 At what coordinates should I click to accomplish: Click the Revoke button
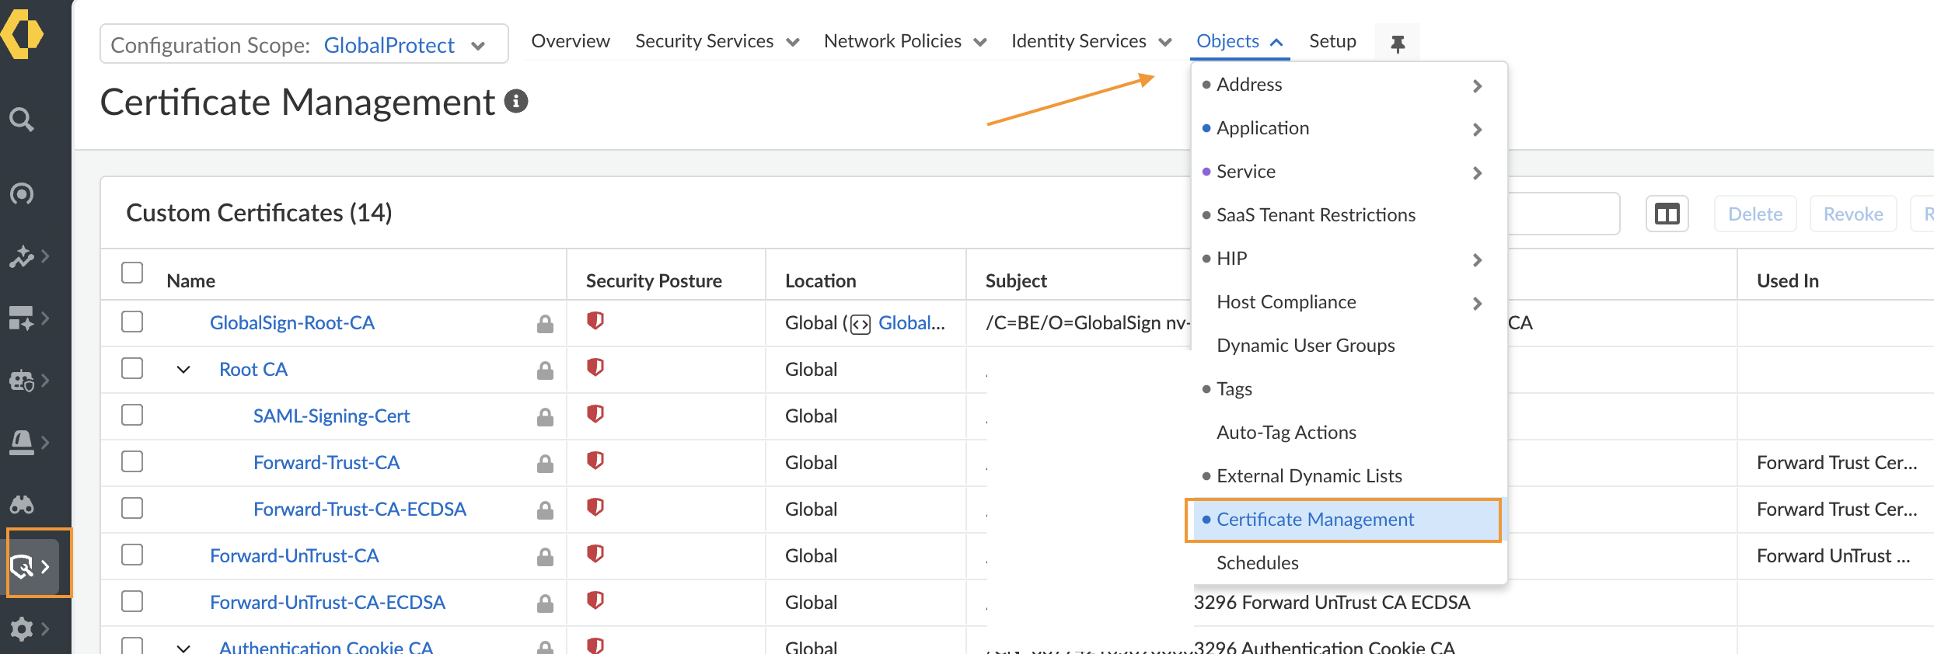point(1853,214)
